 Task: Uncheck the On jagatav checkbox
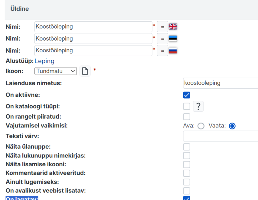click(x=187, y=198)
